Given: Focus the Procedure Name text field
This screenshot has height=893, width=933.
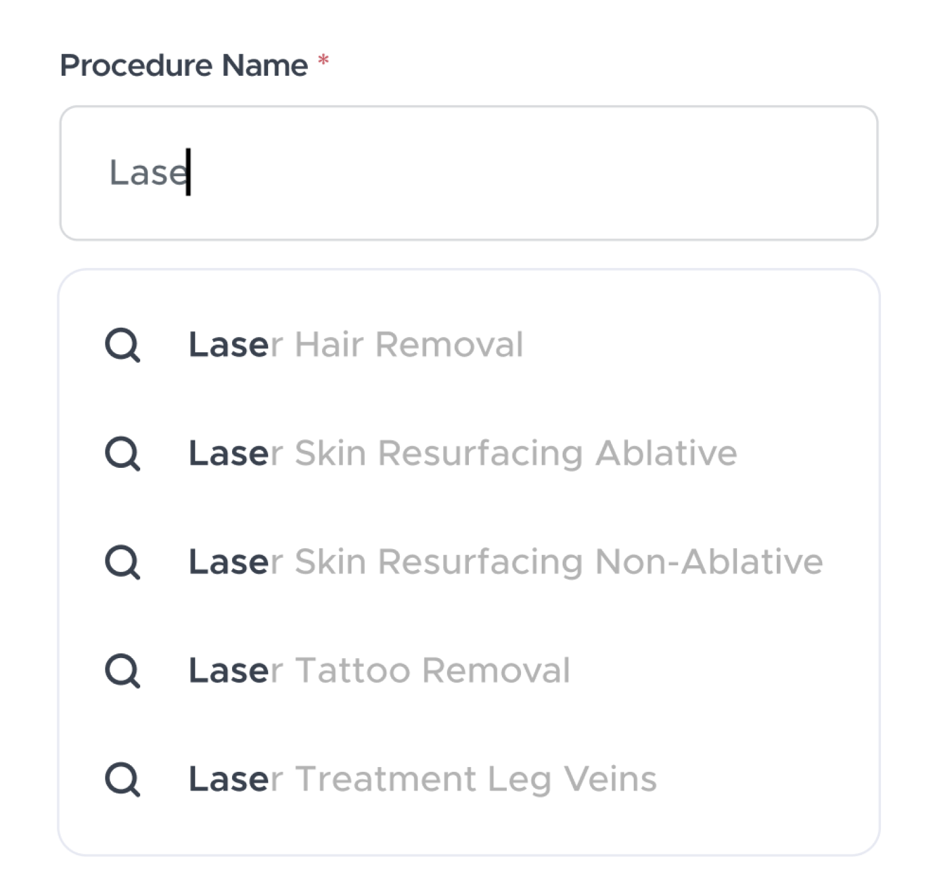Looking at the screenshot, I should point(520,173).
